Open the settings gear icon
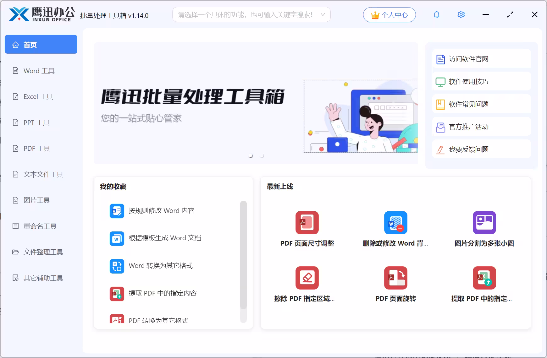The image size is (547, 358). (x=461, y=14)
